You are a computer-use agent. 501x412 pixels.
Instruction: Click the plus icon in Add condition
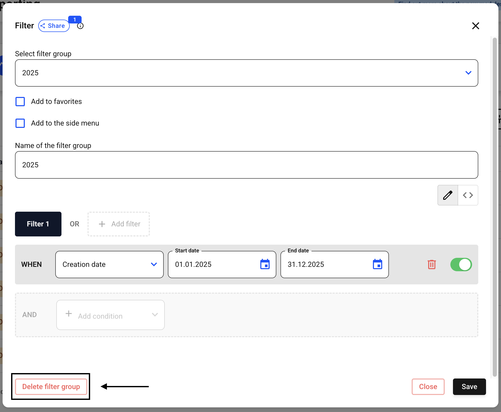[x=69, y=314]
